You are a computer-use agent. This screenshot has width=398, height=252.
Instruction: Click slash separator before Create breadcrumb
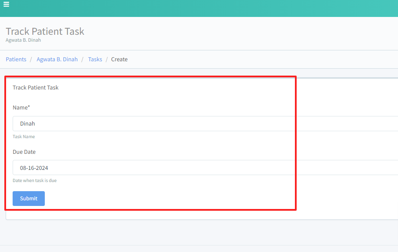tap(107, 60)
